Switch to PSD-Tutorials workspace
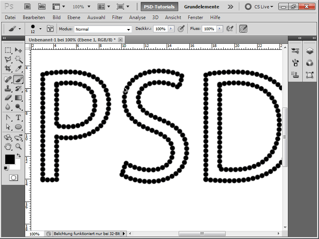Image resolution: width=319 pixels, height=239 pixels. pyautogui.click(x=159, y=7)
